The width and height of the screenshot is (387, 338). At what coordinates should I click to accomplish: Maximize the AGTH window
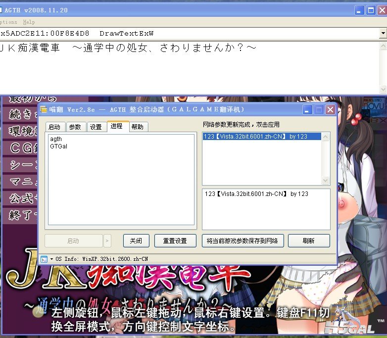point(371,10)
